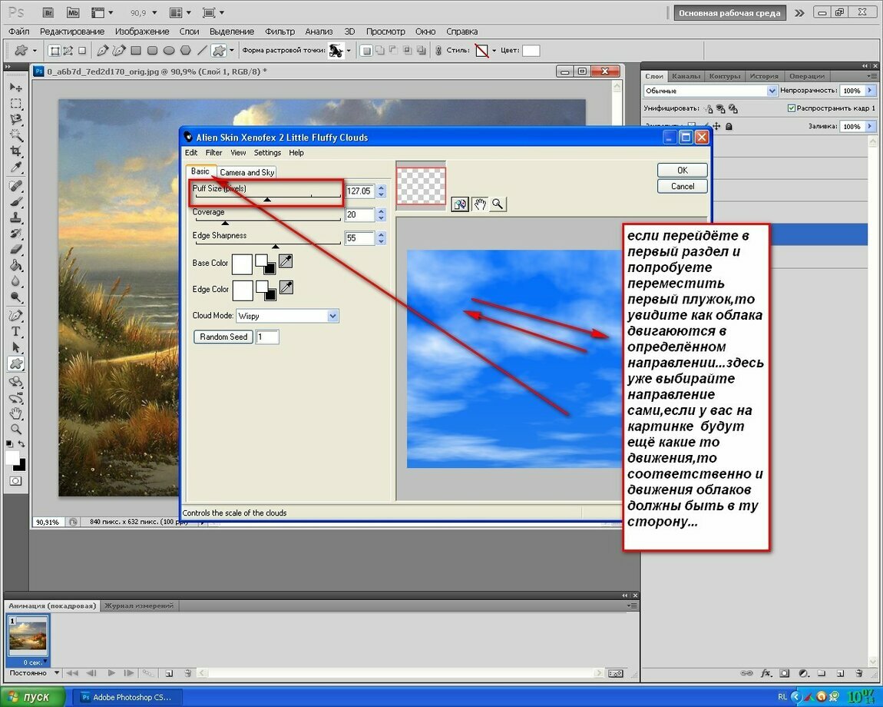
Task: Open the Стиль style picker dropdown
Action: coord(494,51)
